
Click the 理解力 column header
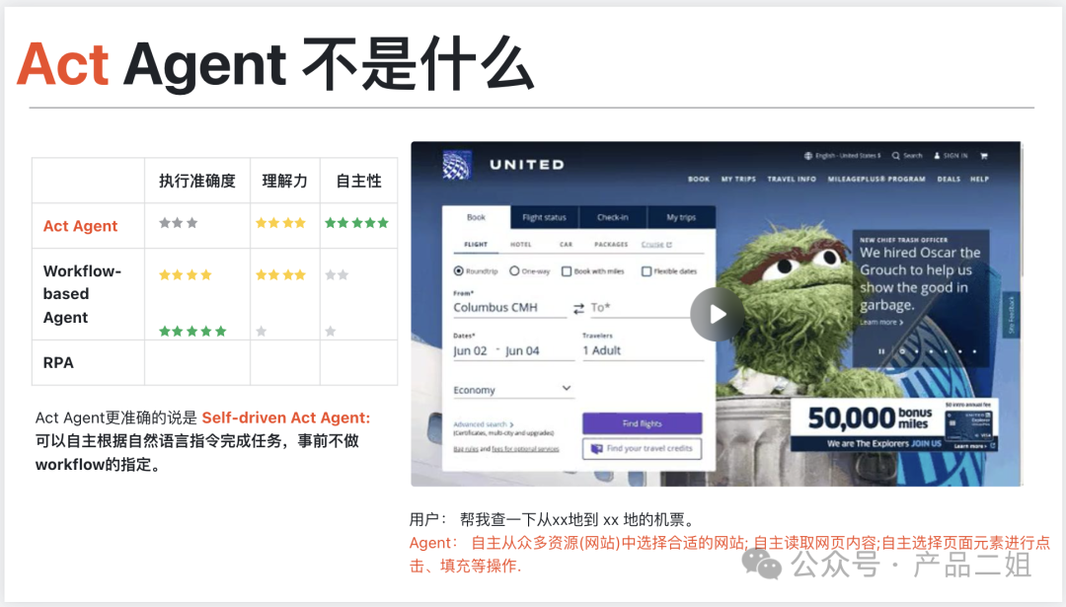pyautogui.click(x=285, y=181)
